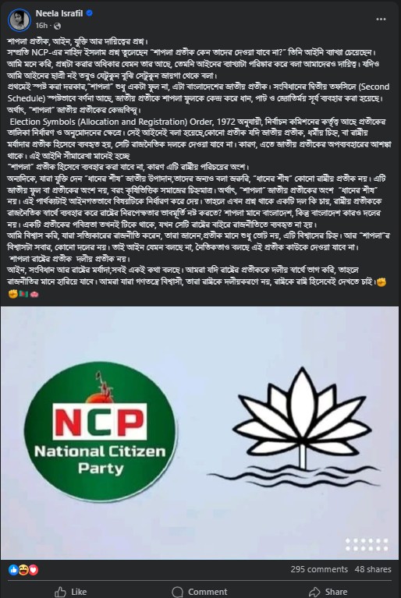Click the Like thumbs-up icon

click(60, 592)
